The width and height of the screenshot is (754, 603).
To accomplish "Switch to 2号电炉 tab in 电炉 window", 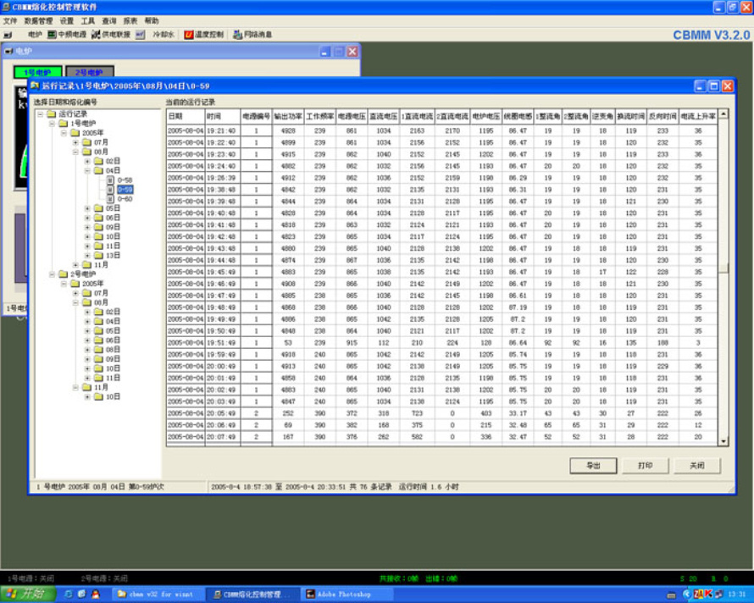I will [x=90, y=72].
